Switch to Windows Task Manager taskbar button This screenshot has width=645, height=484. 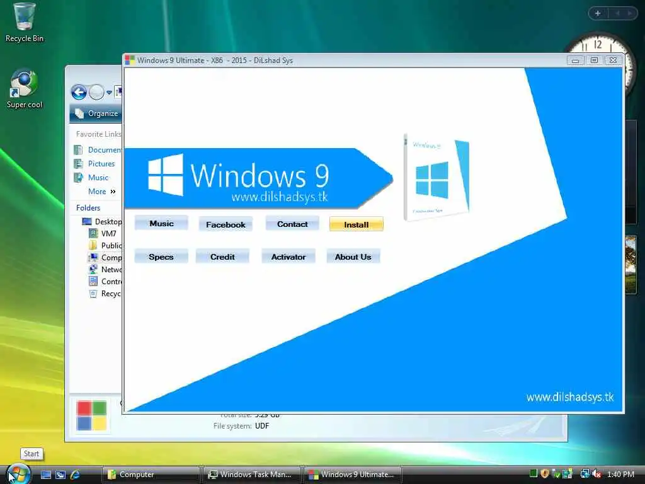coord(252,475)
